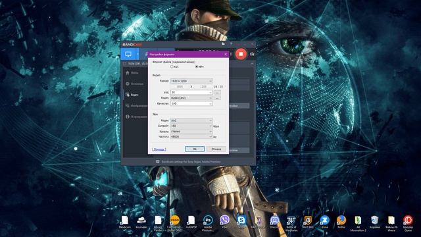421x237 pixels.
Task: Open All Minimalism 2 desktop icon
Action: 358,223
